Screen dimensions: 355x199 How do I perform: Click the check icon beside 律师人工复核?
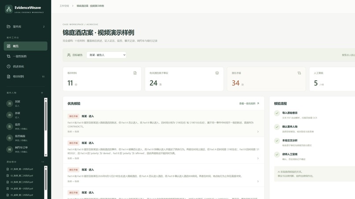click(277, 155)
